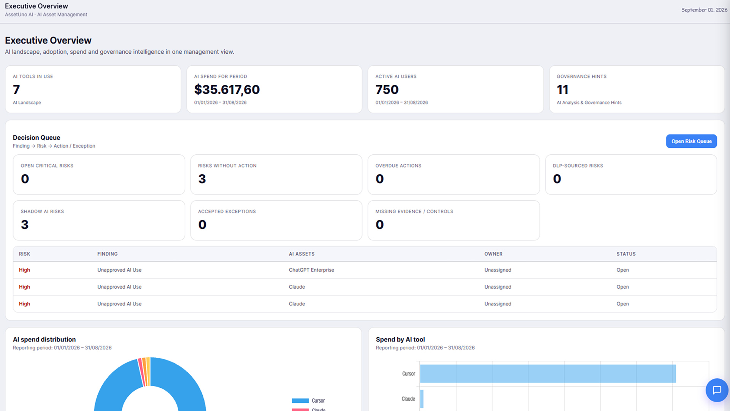Click the September 01, 2026 date
The height and width of the screenshot is (411, 730).
pyautogui.click(x=704, y=10)
